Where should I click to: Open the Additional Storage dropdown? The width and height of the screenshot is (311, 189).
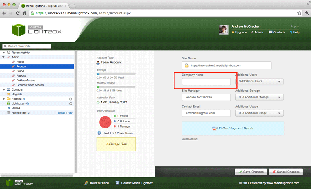tap(259, 98)
